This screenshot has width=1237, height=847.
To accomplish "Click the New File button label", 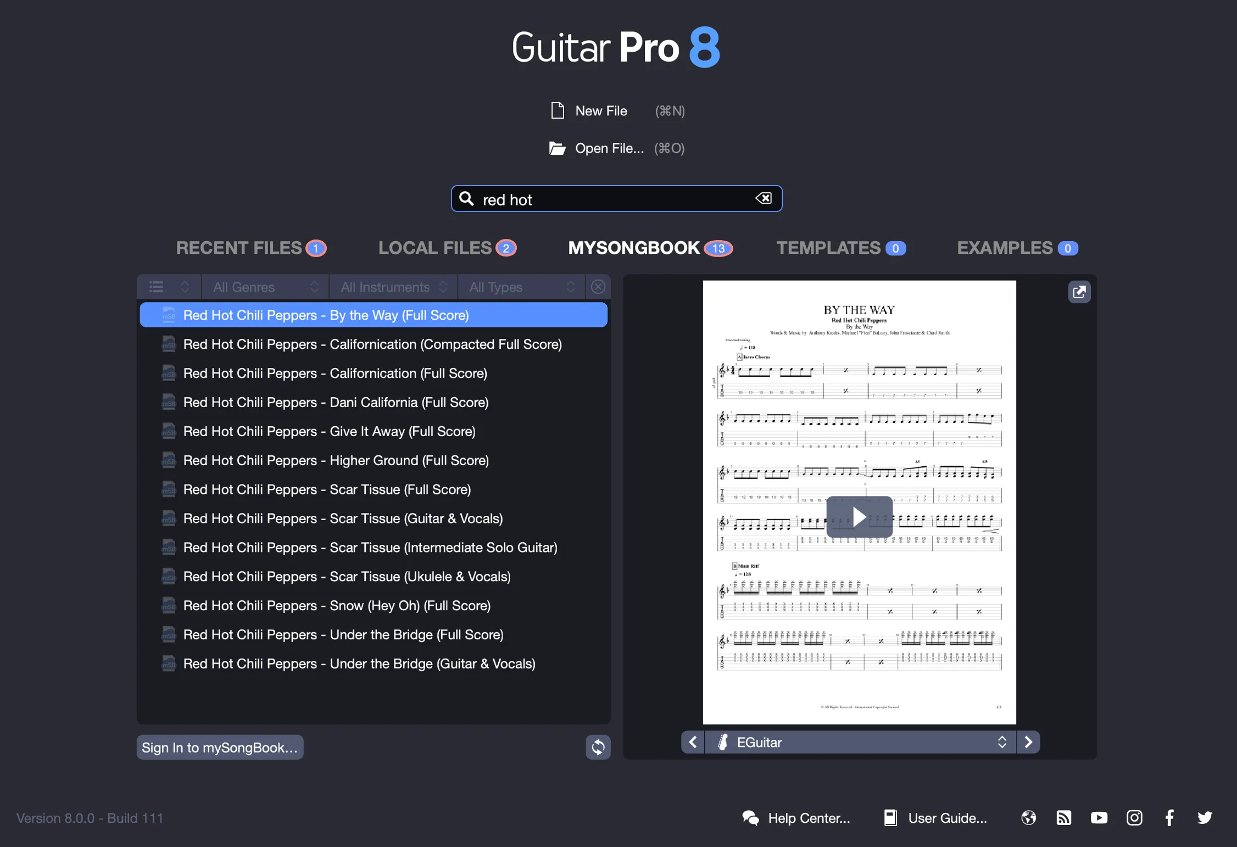I will tap(601, 111).
